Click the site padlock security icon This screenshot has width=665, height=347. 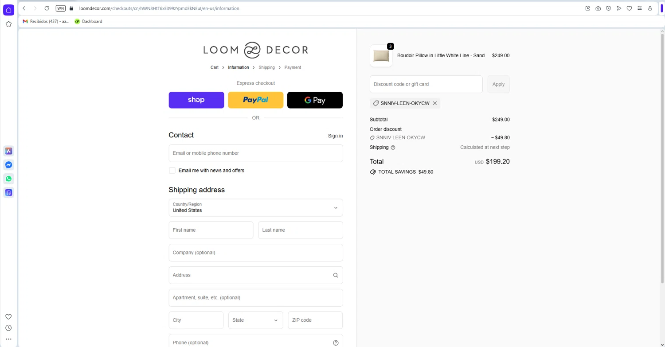[71, 8]
